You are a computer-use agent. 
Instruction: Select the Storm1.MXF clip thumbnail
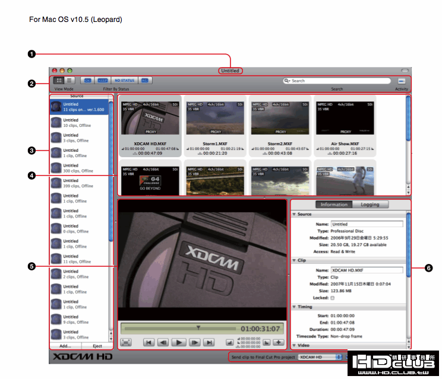tap(215, 118)
